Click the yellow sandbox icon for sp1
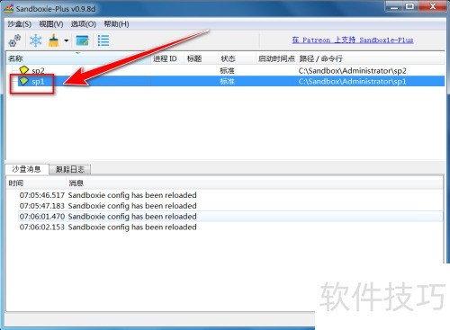This screenshot has width=450, height=330. coord(23,81)
